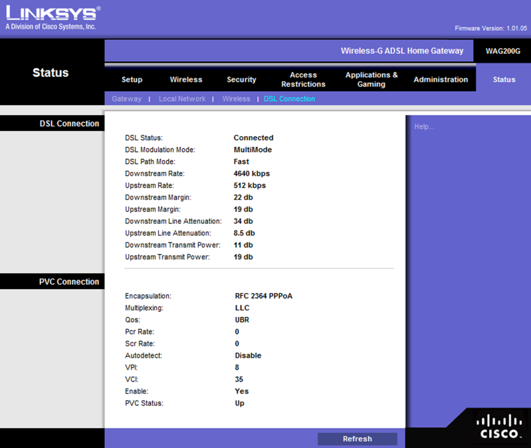Click the WAG200G model label
This screenshot has width=531, height=448.
pos(502,51)
